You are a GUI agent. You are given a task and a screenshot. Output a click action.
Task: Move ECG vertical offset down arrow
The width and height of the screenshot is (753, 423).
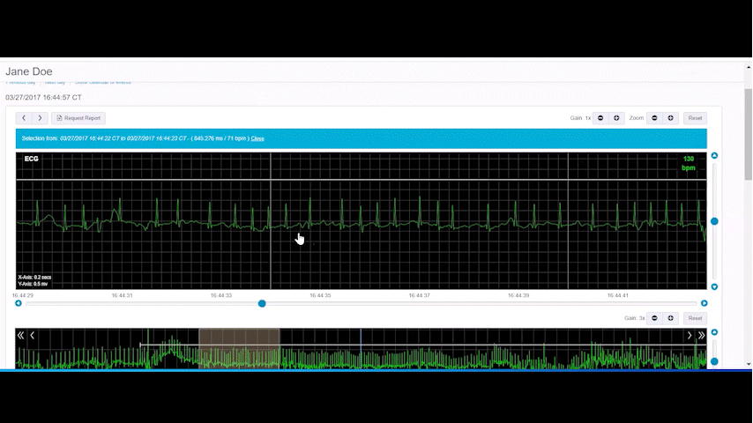[714, 286]
